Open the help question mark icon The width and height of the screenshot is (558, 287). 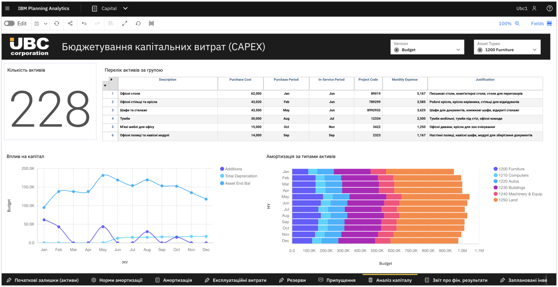coord(550,8)
